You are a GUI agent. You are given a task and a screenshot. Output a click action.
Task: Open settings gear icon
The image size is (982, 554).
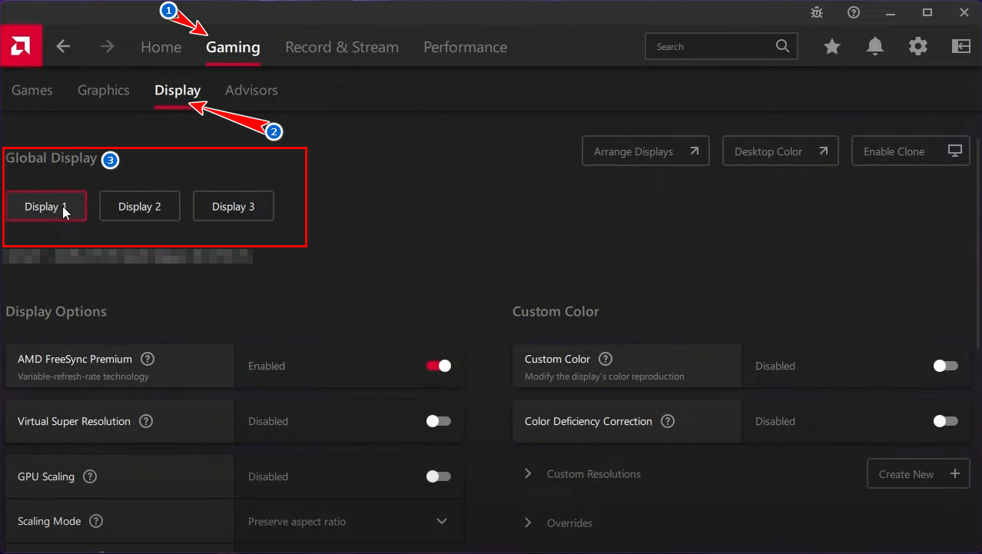pyautogui.click(x=917, y=47)
